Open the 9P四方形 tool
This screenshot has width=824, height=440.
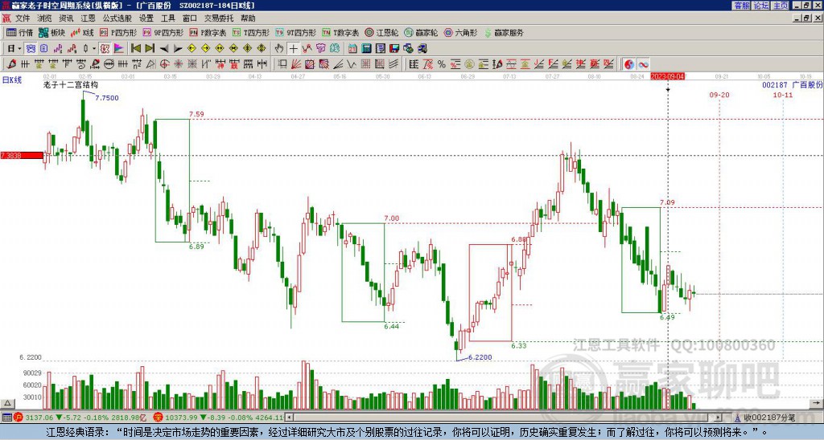163,32
